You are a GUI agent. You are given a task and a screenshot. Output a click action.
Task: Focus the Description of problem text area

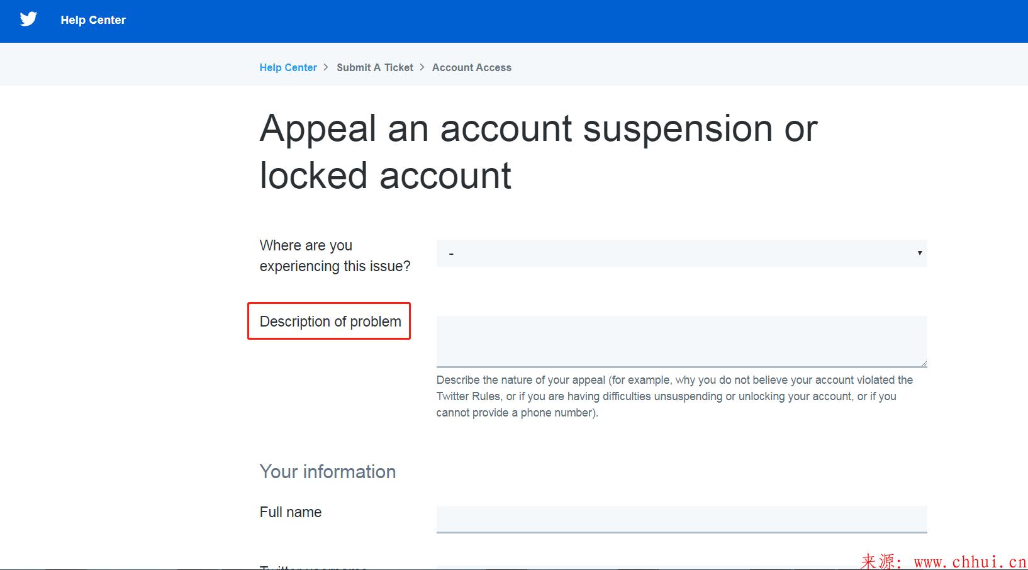(681, 342)
